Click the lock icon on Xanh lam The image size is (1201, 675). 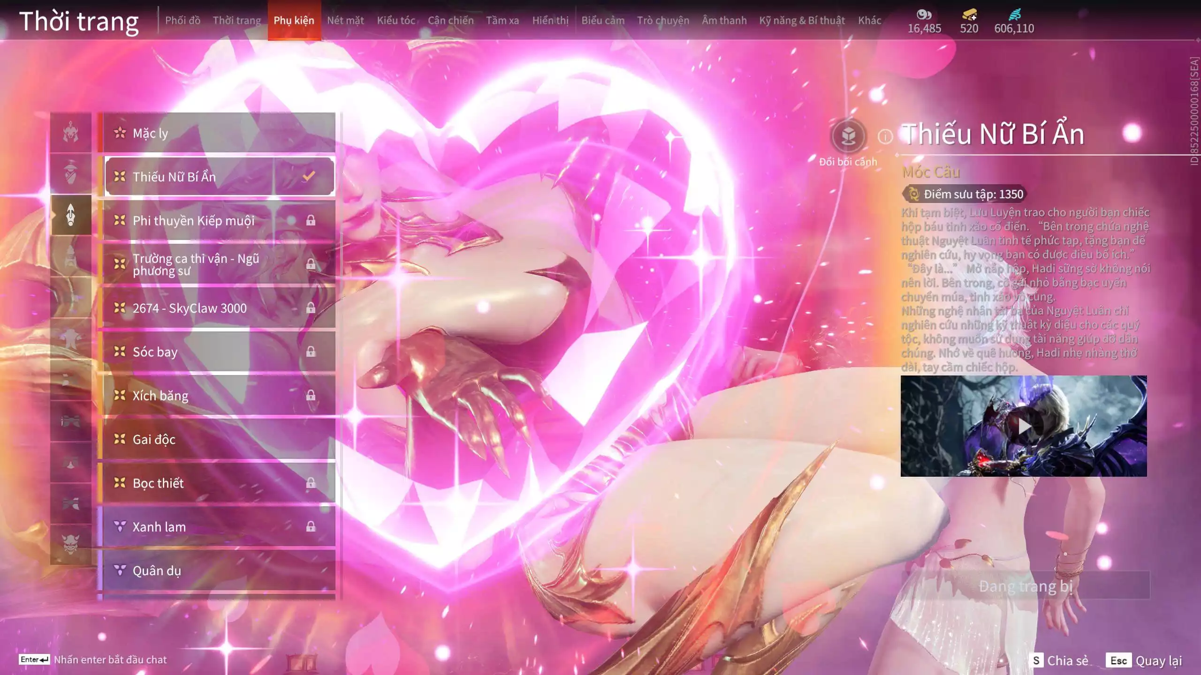pos(311,526)
